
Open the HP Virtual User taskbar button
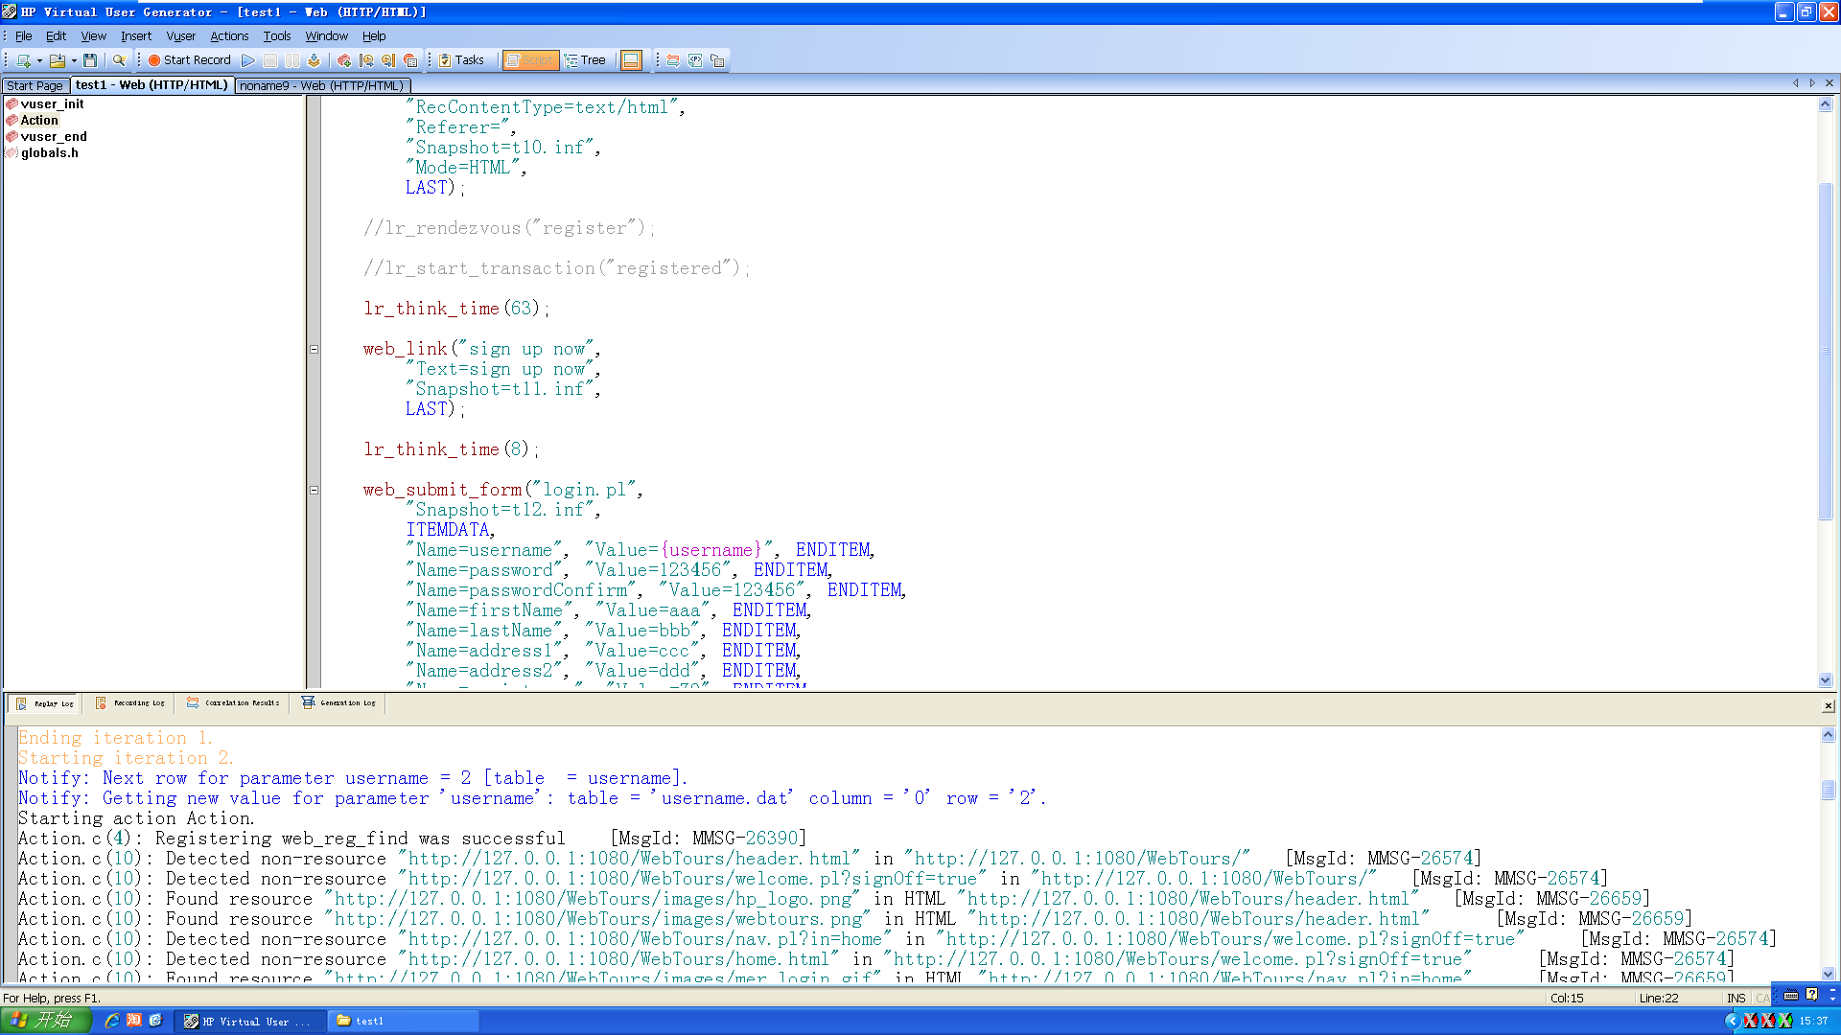[252, 1022]
